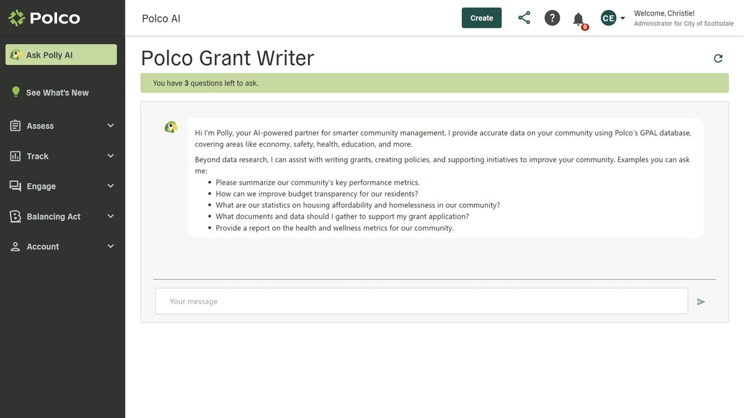744x418 pixels.
Task: Open the Balancing Act menu
Action: [x=61, y=216]
